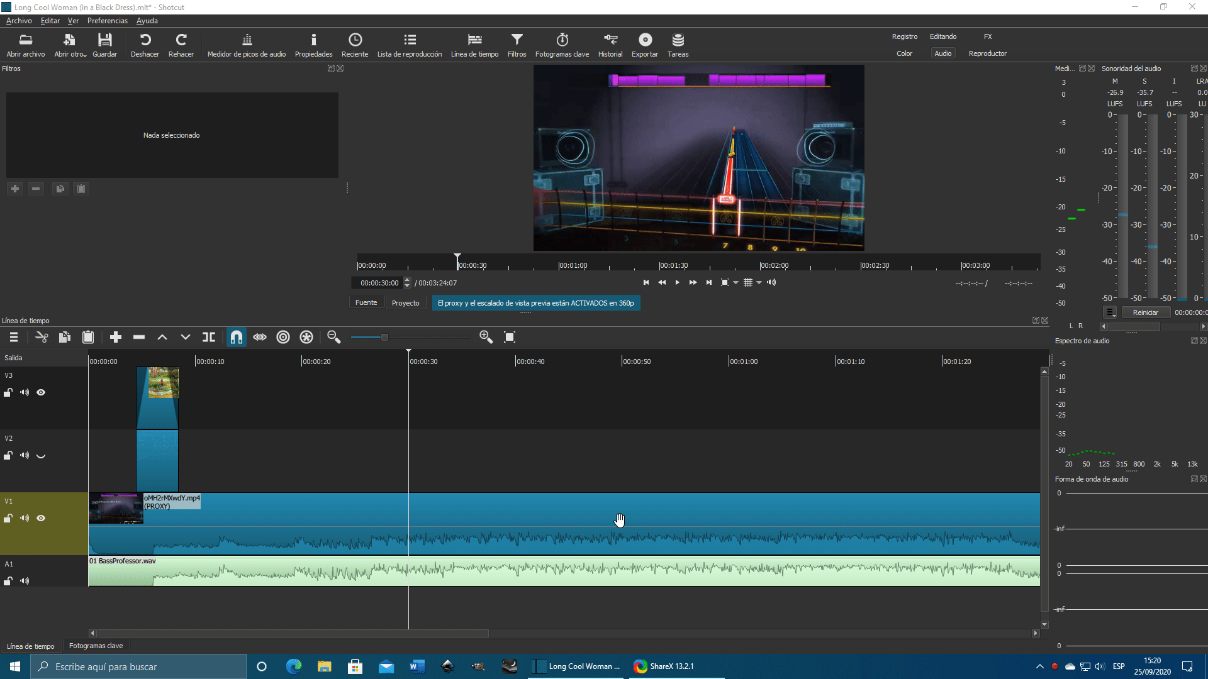Redo action with Rehacer
The image size is (1208, 679).
[181, 45]
